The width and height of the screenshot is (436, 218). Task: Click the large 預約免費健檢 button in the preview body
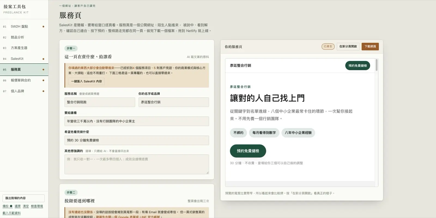pos(248,151)
